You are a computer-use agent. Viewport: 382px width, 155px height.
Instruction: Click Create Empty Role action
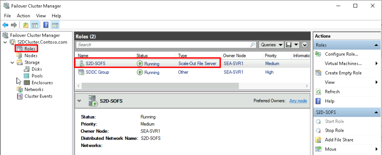pyautogui.click(x=343, y=73)
